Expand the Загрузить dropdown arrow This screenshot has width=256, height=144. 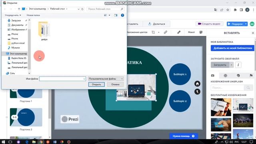coord(231,65)
